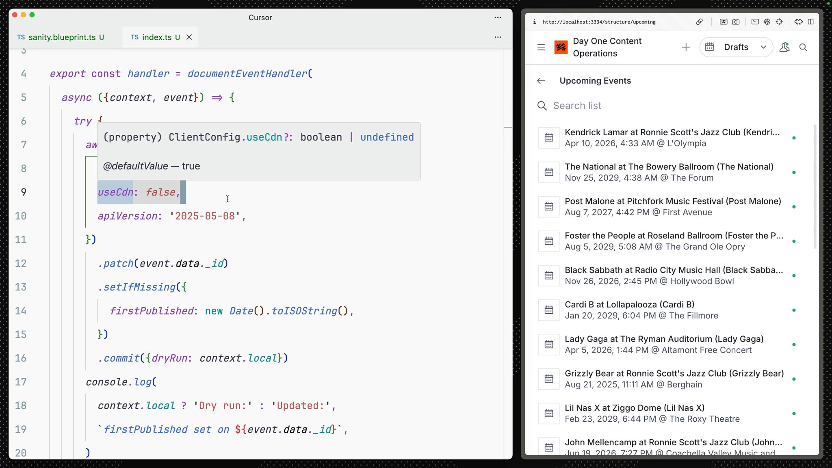Image resolution: width=832 pixels, height=468 pixels.
Task: Open the console terminal icon in browser toolbar
Action: [755, 22]
